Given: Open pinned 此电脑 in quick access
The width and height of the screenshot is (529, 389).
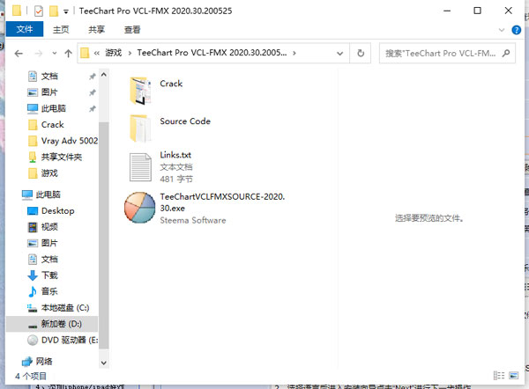Looking at the screenshot, I should click(x=53, y=108).
